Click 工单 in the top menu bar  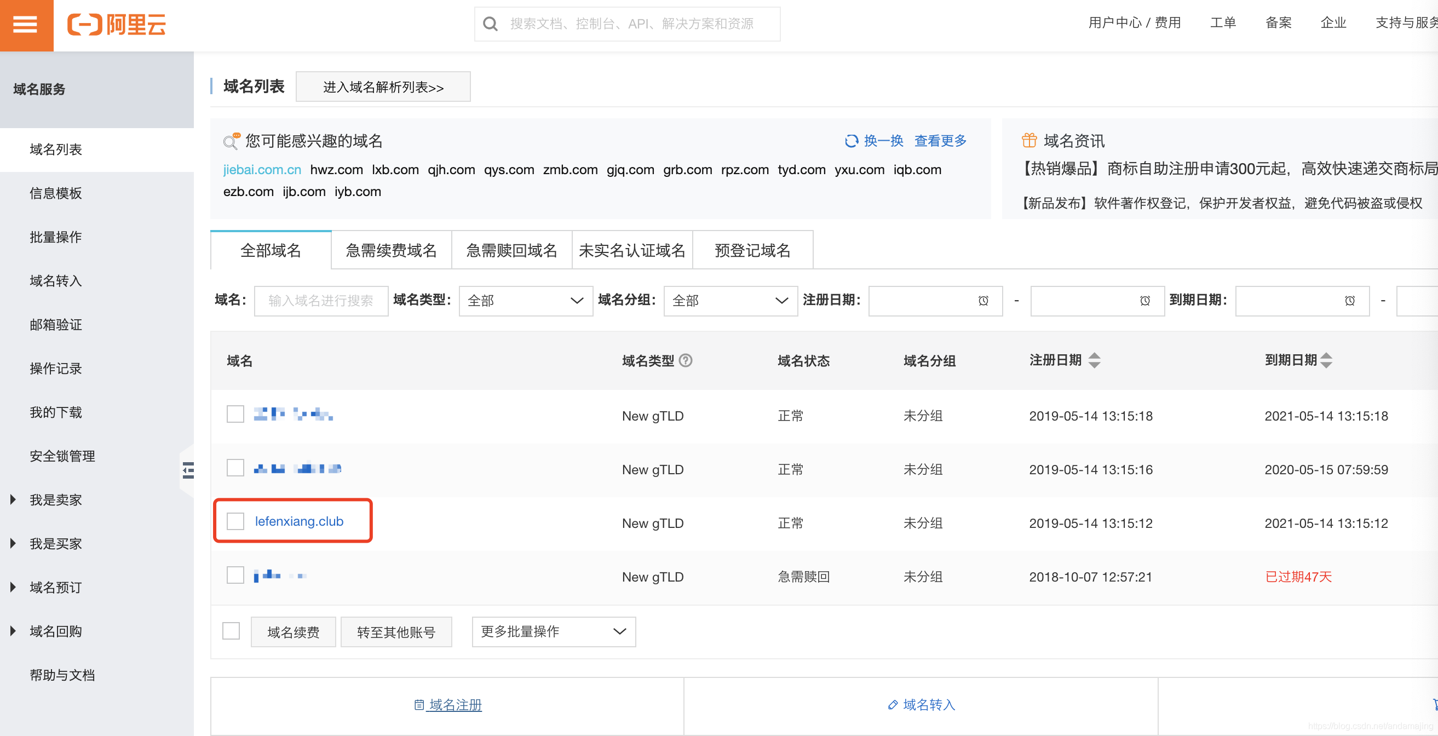pyautogui.click(x=1223, y=23)
